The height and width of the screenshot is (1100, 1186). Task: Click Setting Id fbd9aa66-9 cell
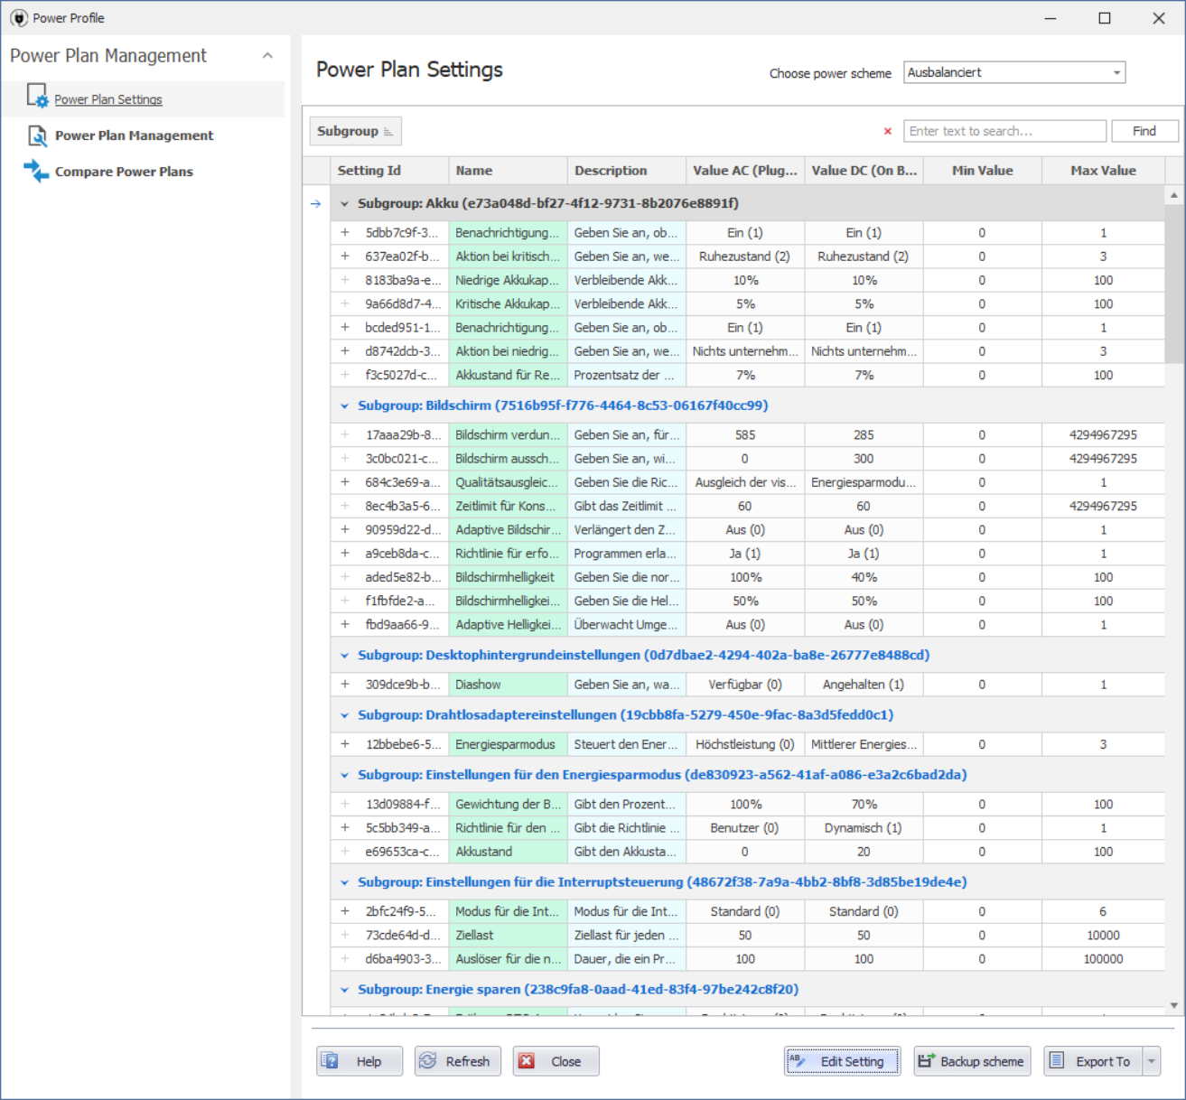pos(404,625)
